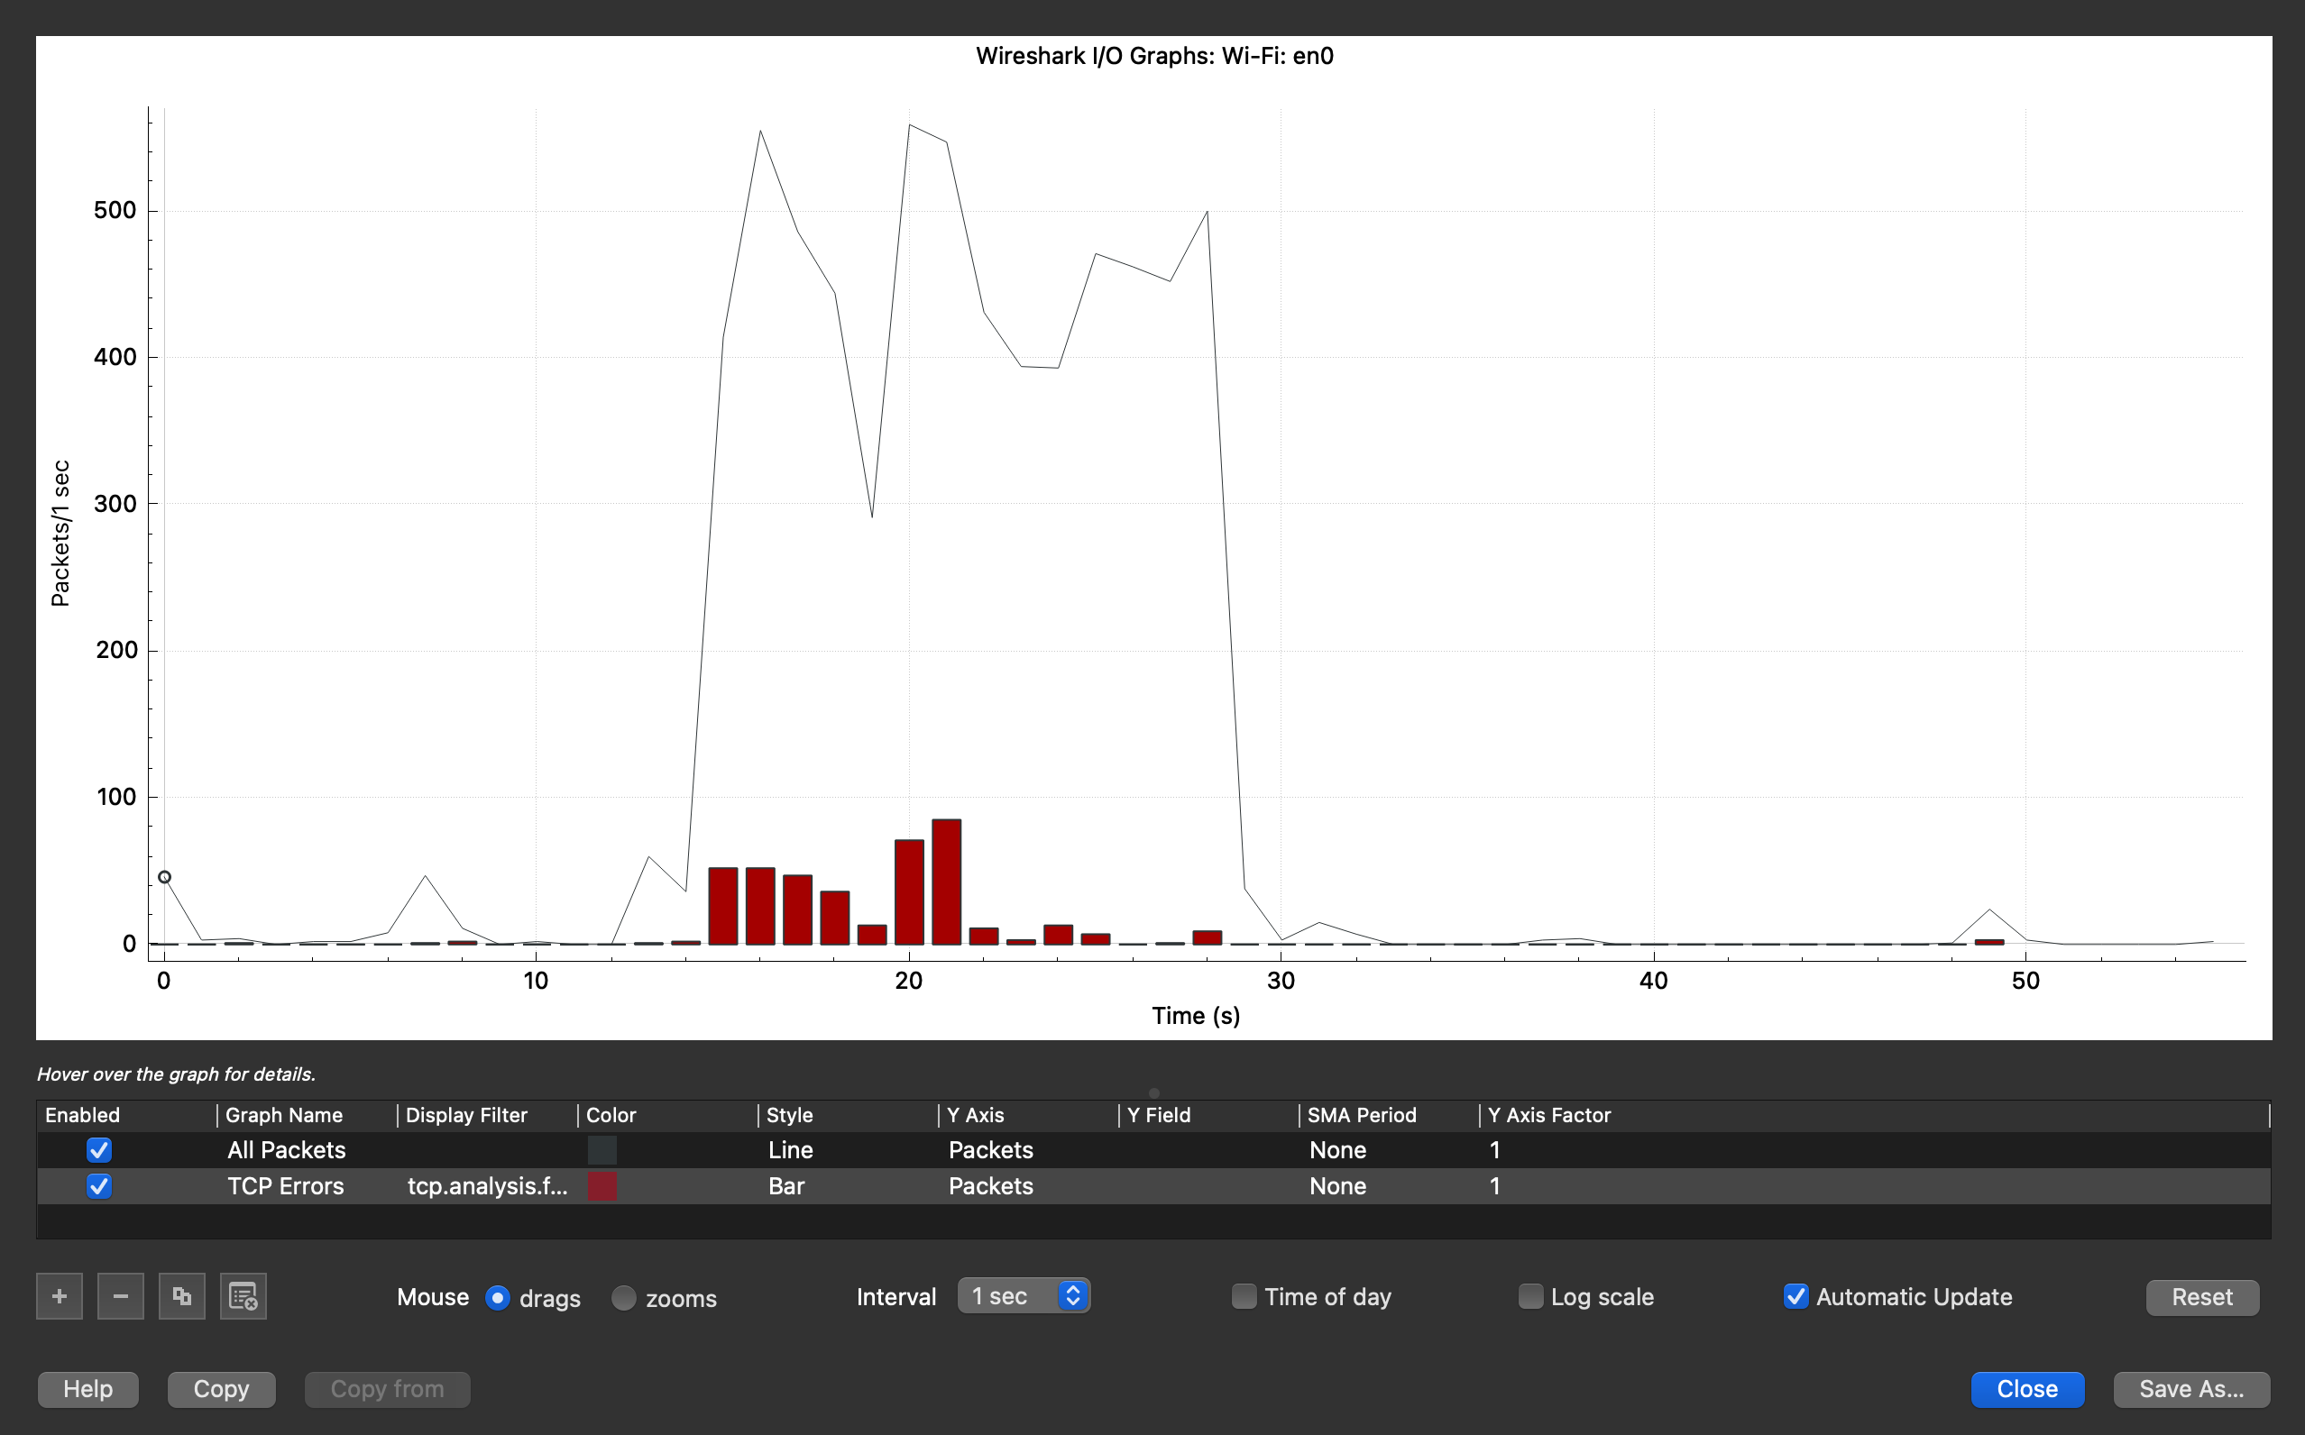The image size is (2305, 1435).
Task: Turn off Automatic Update checkbox
Action: point(1795,1296)
